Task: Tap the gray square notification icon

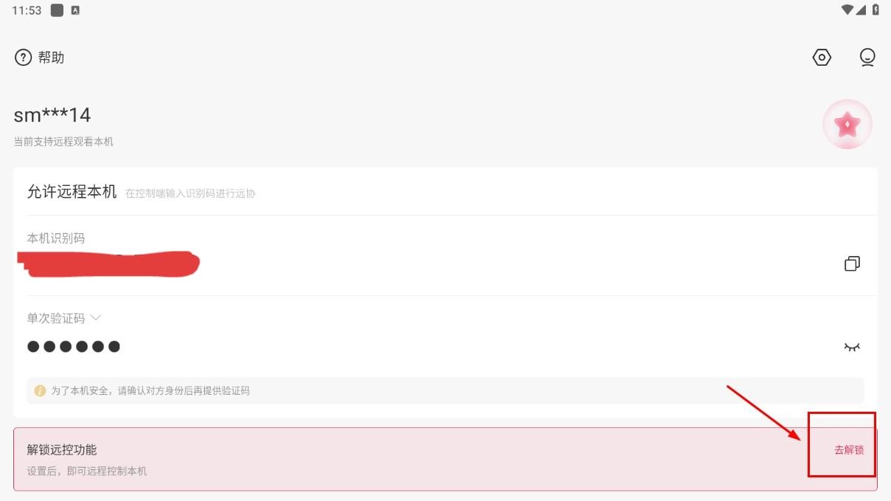Action: (57, 10)
